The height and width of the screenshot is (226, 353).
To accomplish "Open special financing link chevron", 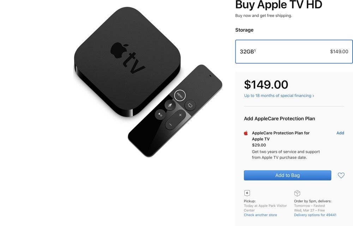I will [x=313, y=96].
